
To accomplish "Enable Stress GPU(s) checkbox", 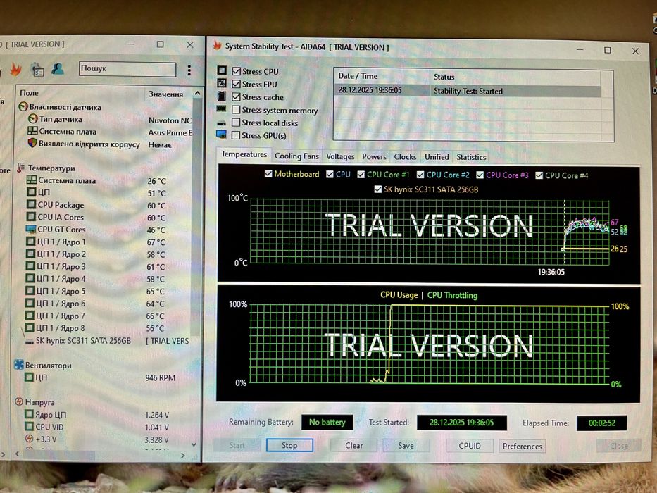I will (x=236, y=135).
